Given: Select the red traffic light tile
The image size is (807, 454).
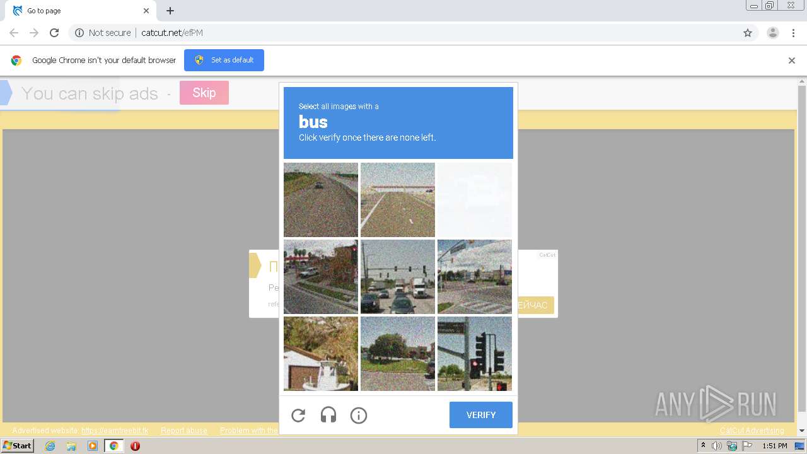Looking at the screenshot, I should pyautogui.click(x=475, y=354).
